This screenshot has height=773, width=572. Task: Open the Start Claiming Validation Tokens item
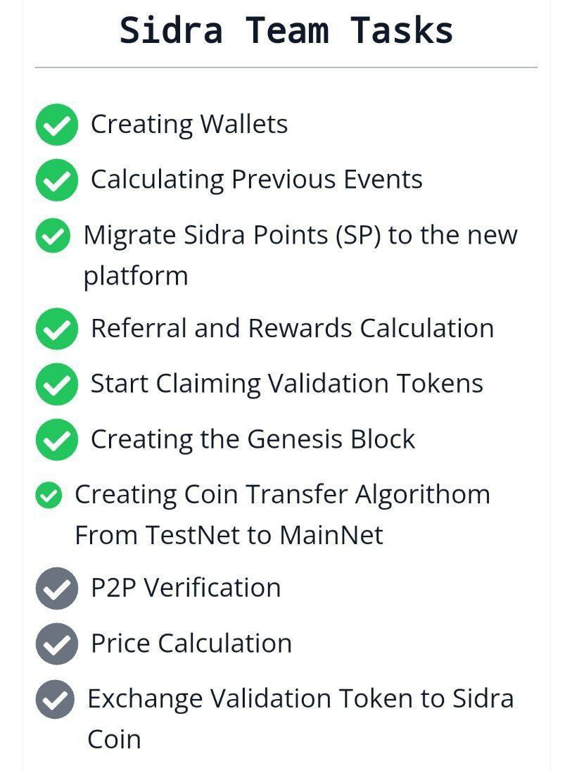coord(287,384)
